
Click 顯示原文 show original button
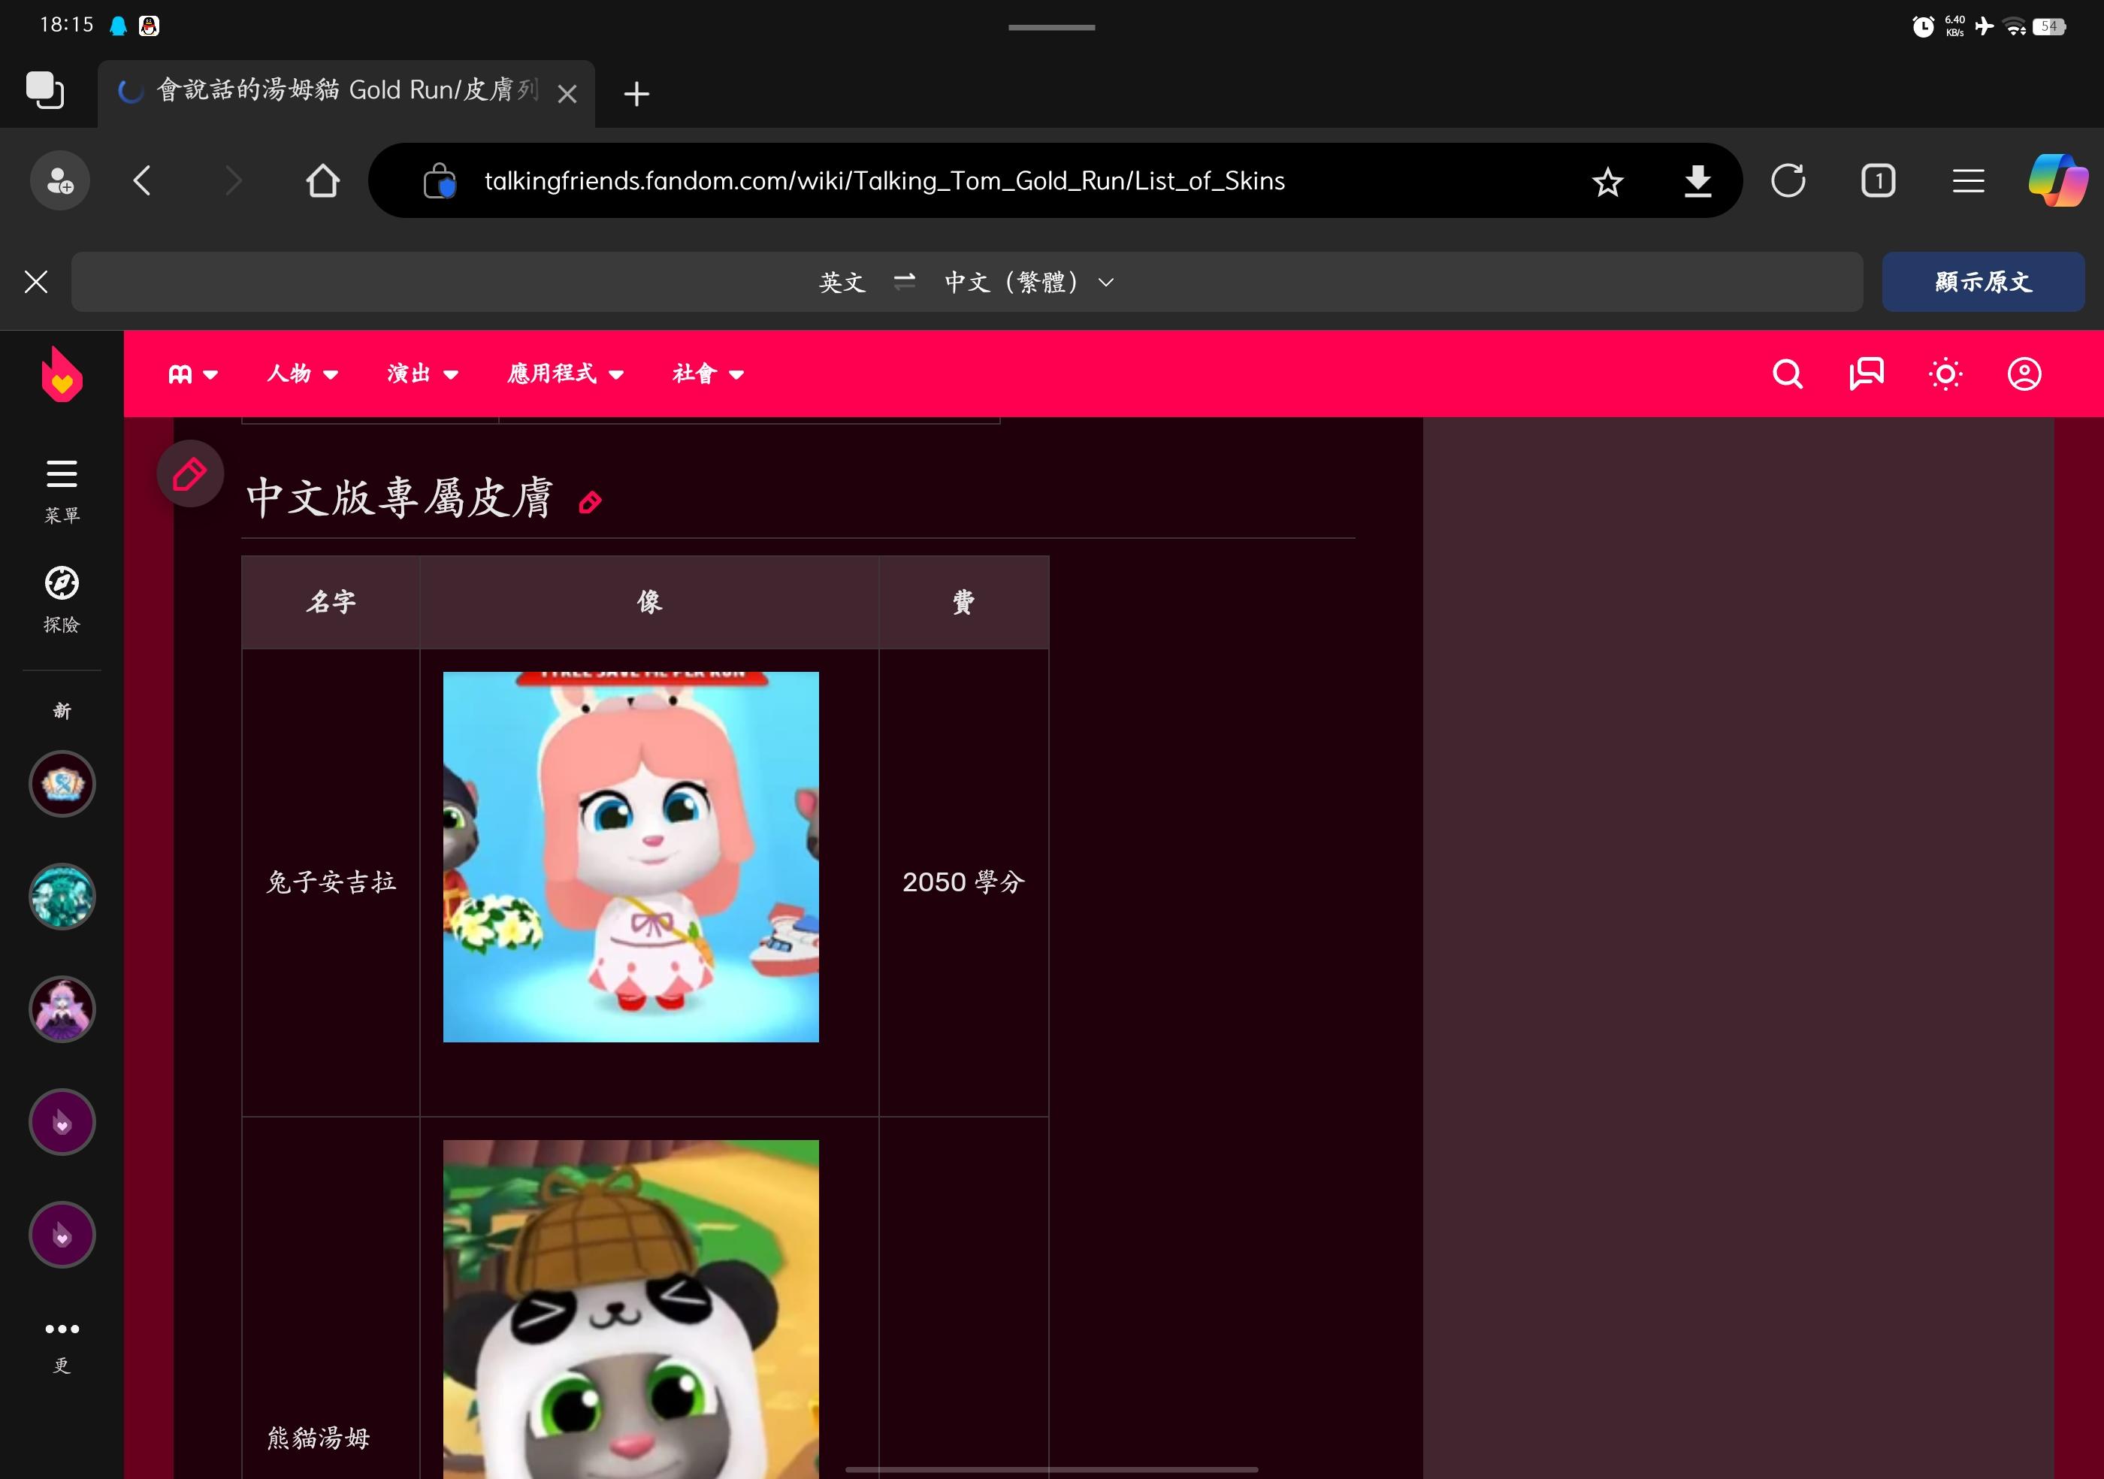coord(1983,281)
